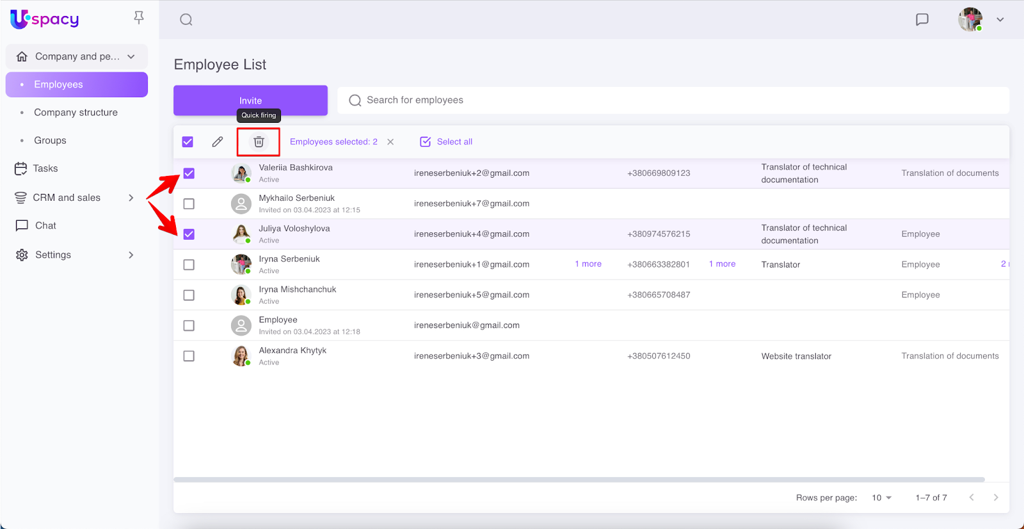Open the Company structure menu item

click(x=76, y=113)
